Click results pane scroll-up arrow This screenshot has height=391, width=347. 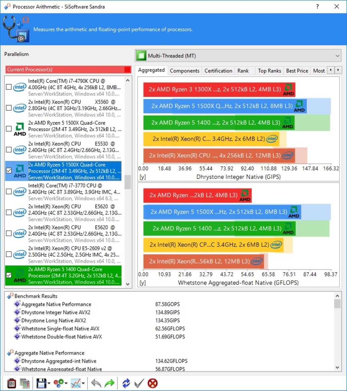(x=337, y=296)
